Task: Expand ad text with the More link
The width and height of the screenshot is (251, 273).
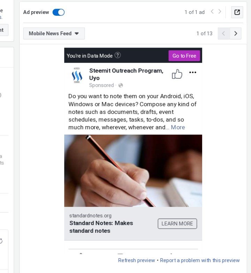Action: pos(178,127)
